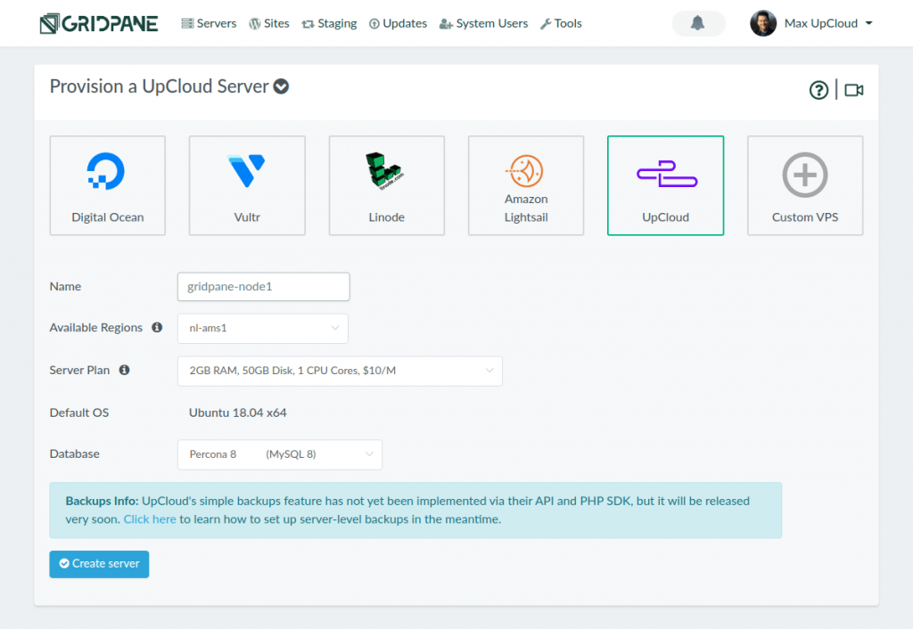This screenshot has width=913, height=629.
Task: Click the video tutorial camera icon
Action: [x=853, y=90]
